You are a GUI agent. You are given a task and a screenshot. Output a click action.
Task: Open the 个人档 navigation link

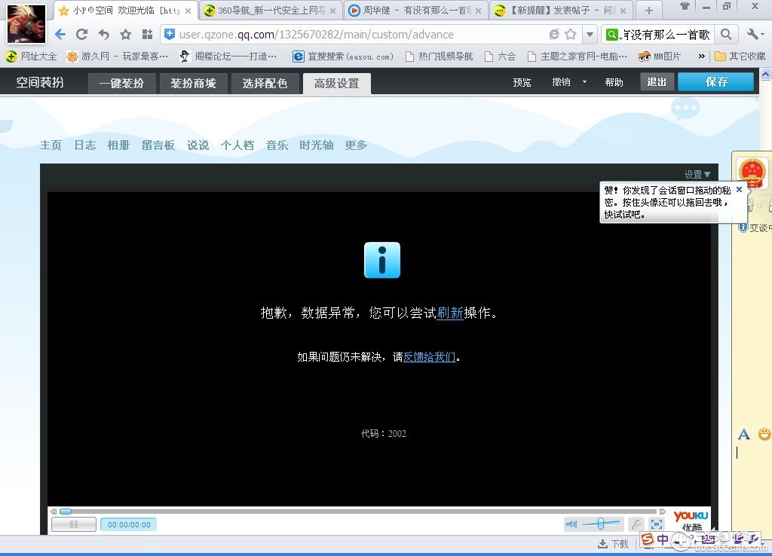(x=237, y=145)
